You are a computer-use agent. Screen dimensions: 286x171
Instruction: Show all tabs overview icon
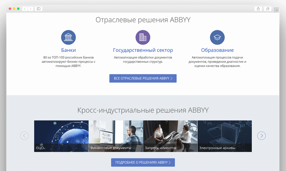[268, 9]
